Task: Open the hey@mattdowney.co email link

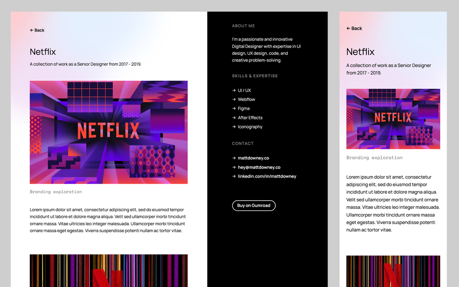Action: tap(259, 167)
